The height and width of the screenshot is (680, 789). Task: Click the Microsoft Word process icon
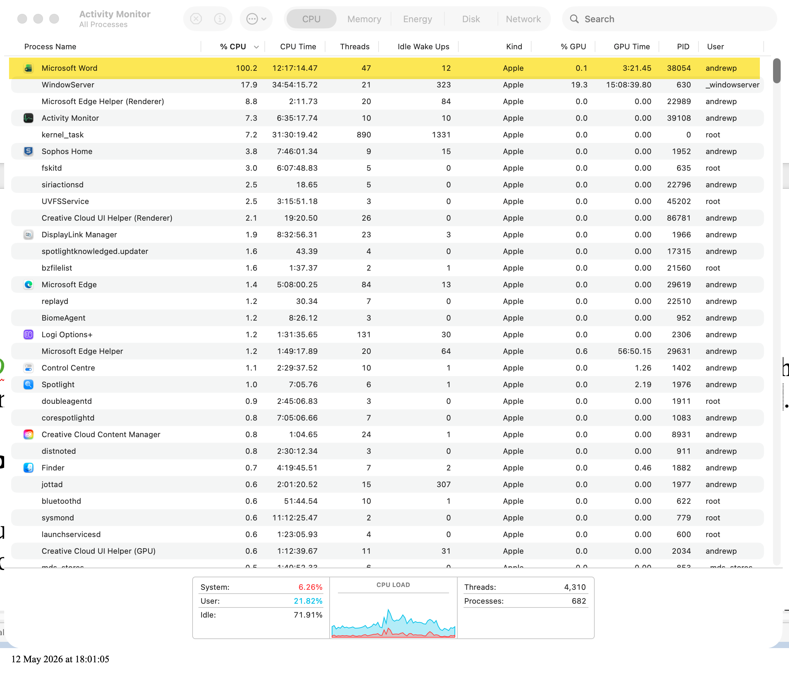[x=28, y=68]
